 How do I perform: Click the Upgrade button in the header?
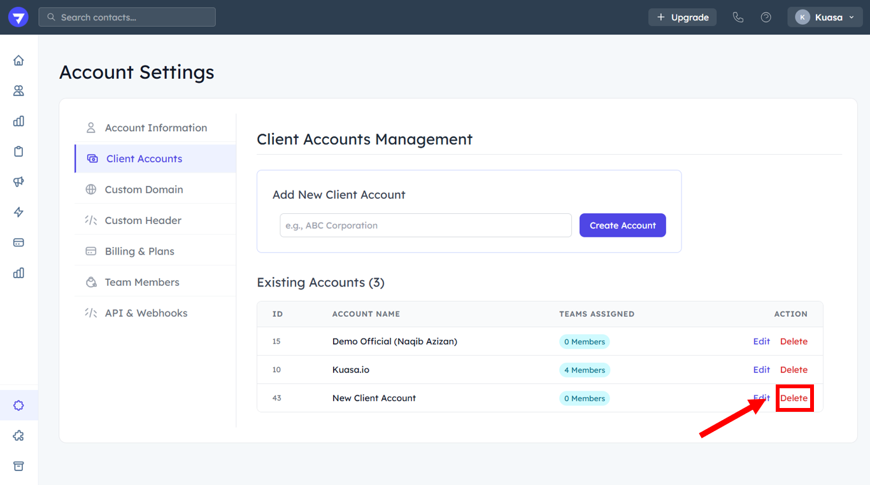(x=682, y=17)
